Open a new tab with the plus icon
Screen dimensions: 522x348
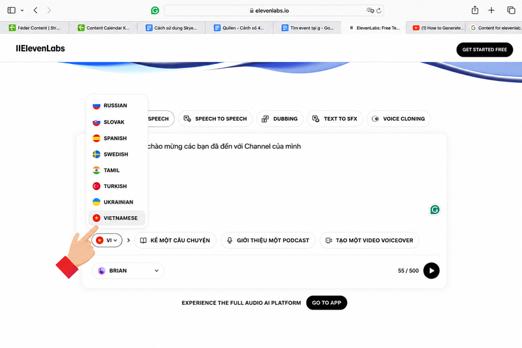pos(491,10)
